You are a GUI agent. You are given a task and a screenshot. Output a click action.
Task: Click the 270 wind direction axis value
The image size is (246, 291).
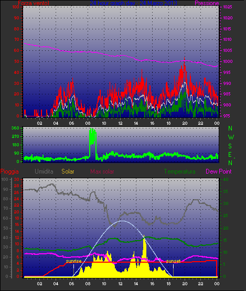point(15,137)
